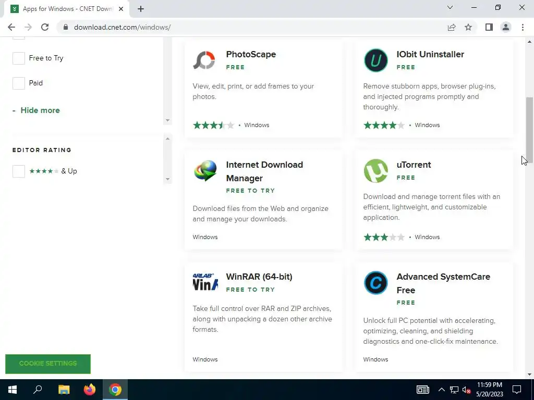Open Windows taskbar search

coord(38,390)
